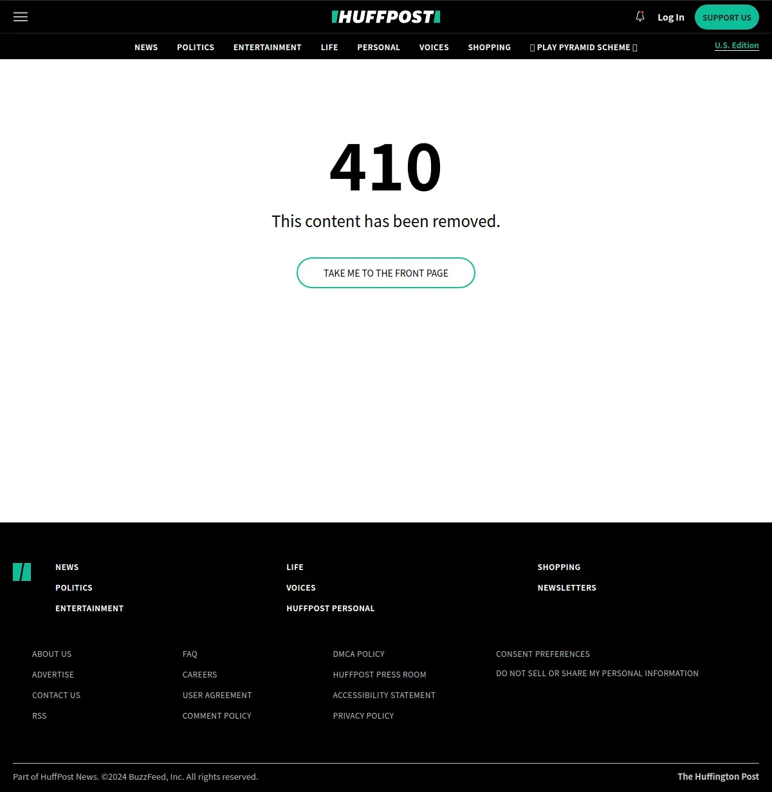Click HuffPost Press Room link

pyautogui.click(x=380, y=674)
